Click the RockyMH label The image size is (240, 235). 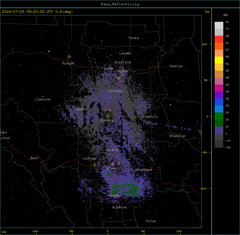[x=68, y=63]
